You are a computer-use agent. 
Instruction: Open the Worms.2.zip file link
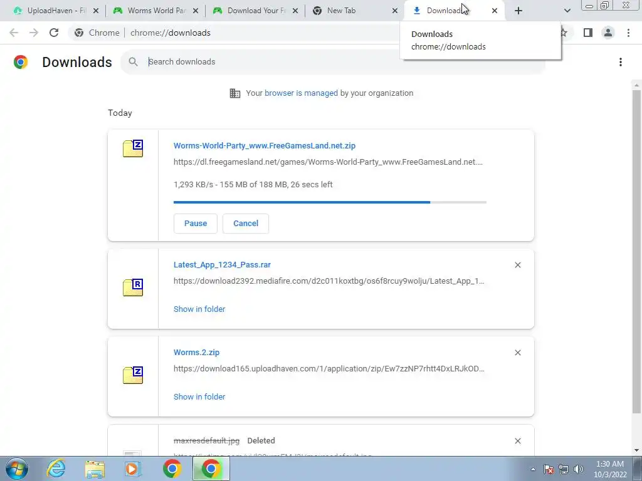(x=196, y=352)
